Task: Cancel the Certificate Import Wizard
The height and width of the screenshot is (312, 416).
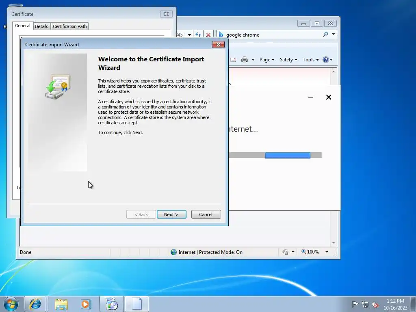Action: (x=206, y=214)
